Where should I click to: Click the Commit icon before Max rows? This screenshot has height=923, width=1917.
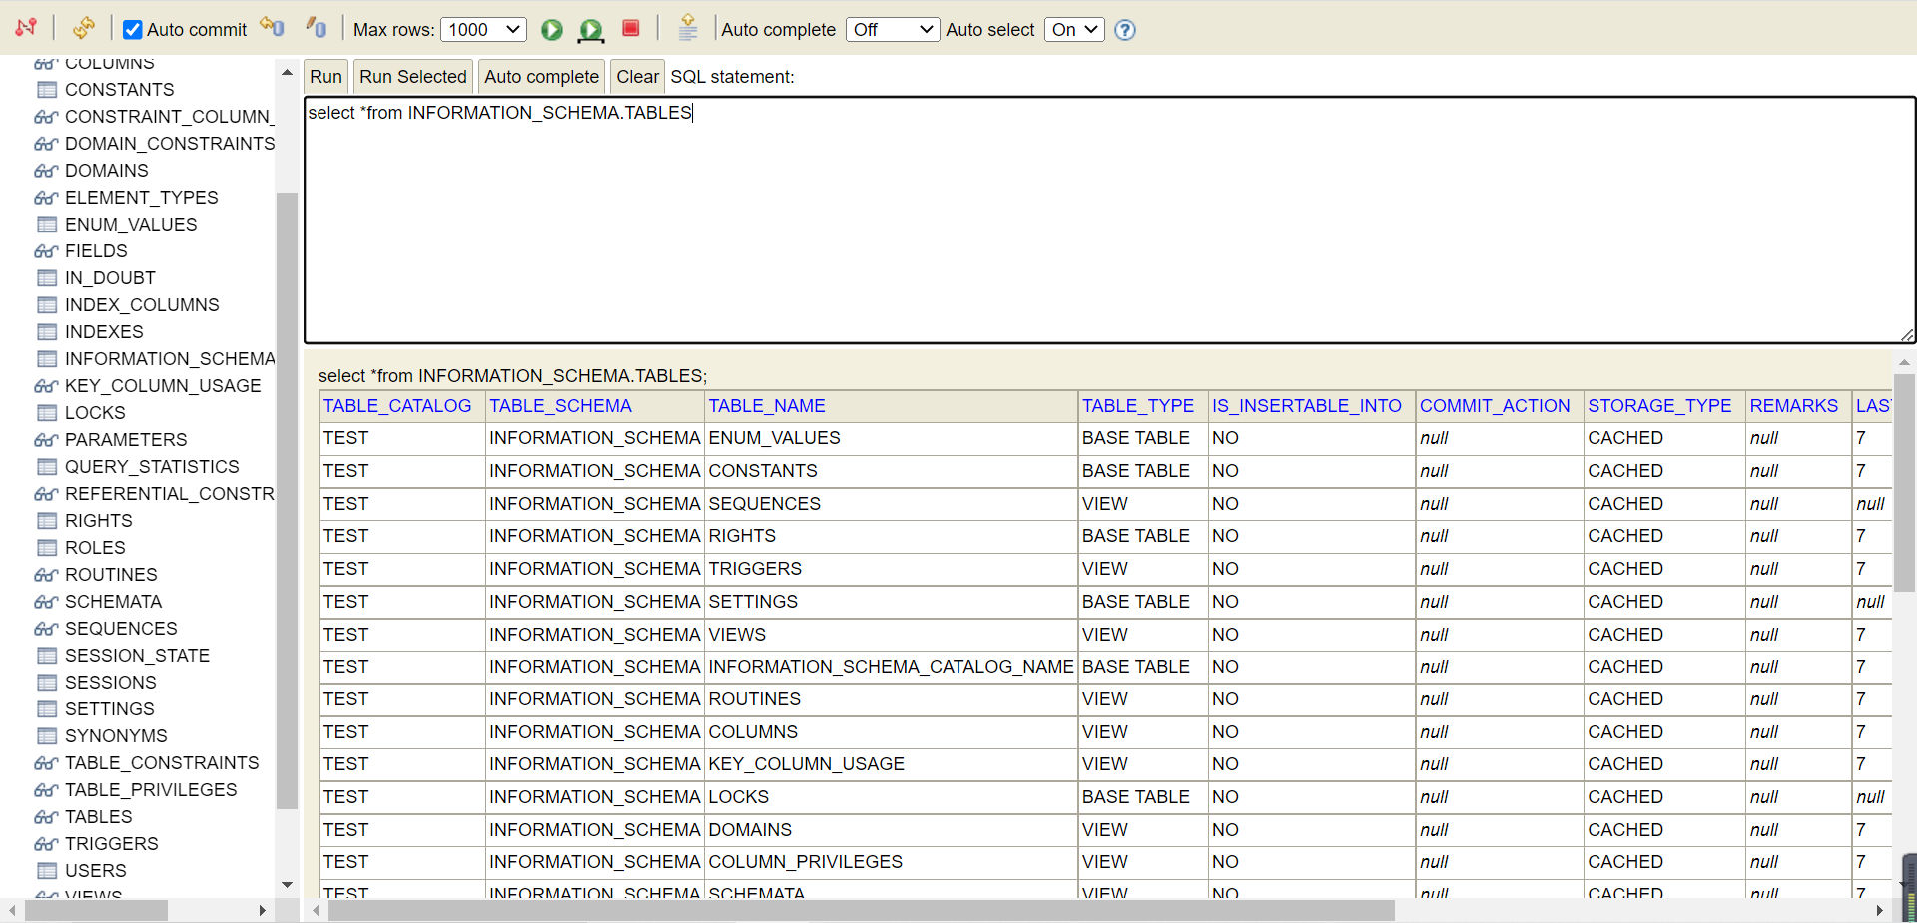pyautogui.click(x=317, y=27)
